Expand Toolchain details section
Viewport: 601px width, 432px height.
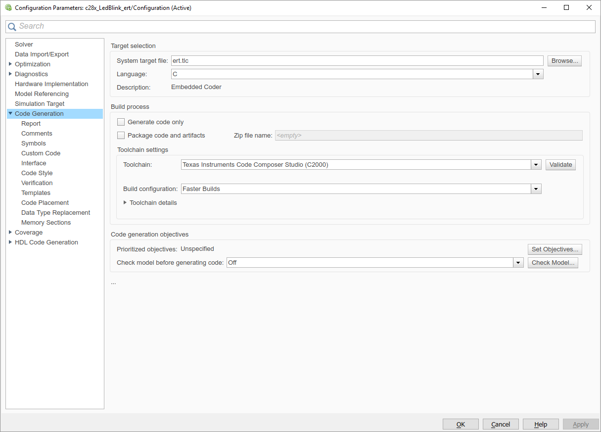125,202
